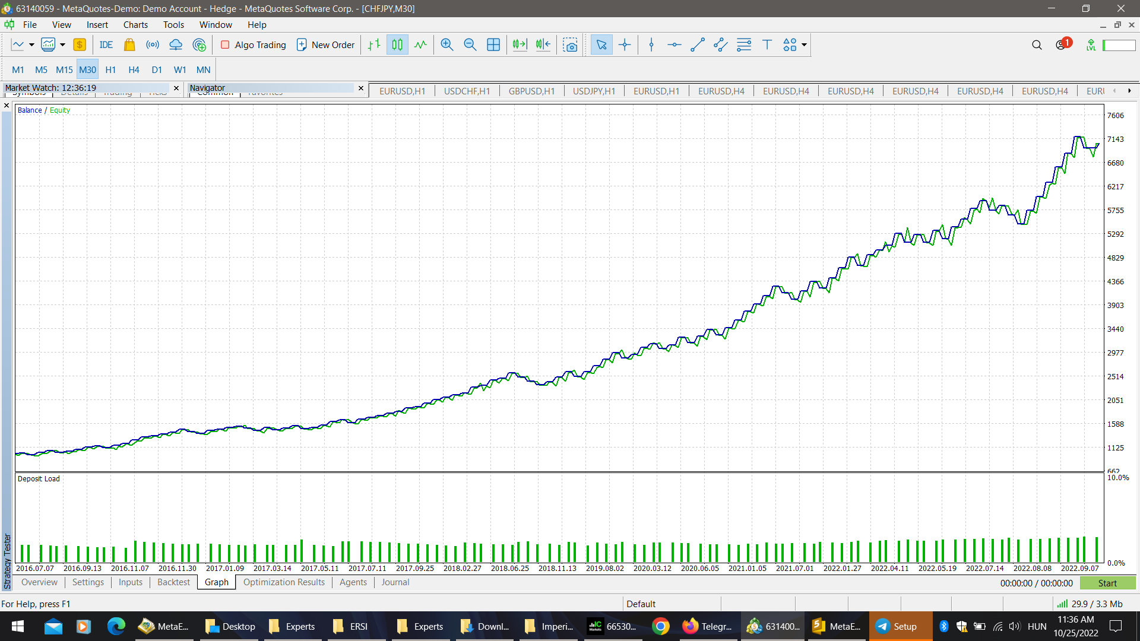Select the cursor arrow tool

(601, 45)
